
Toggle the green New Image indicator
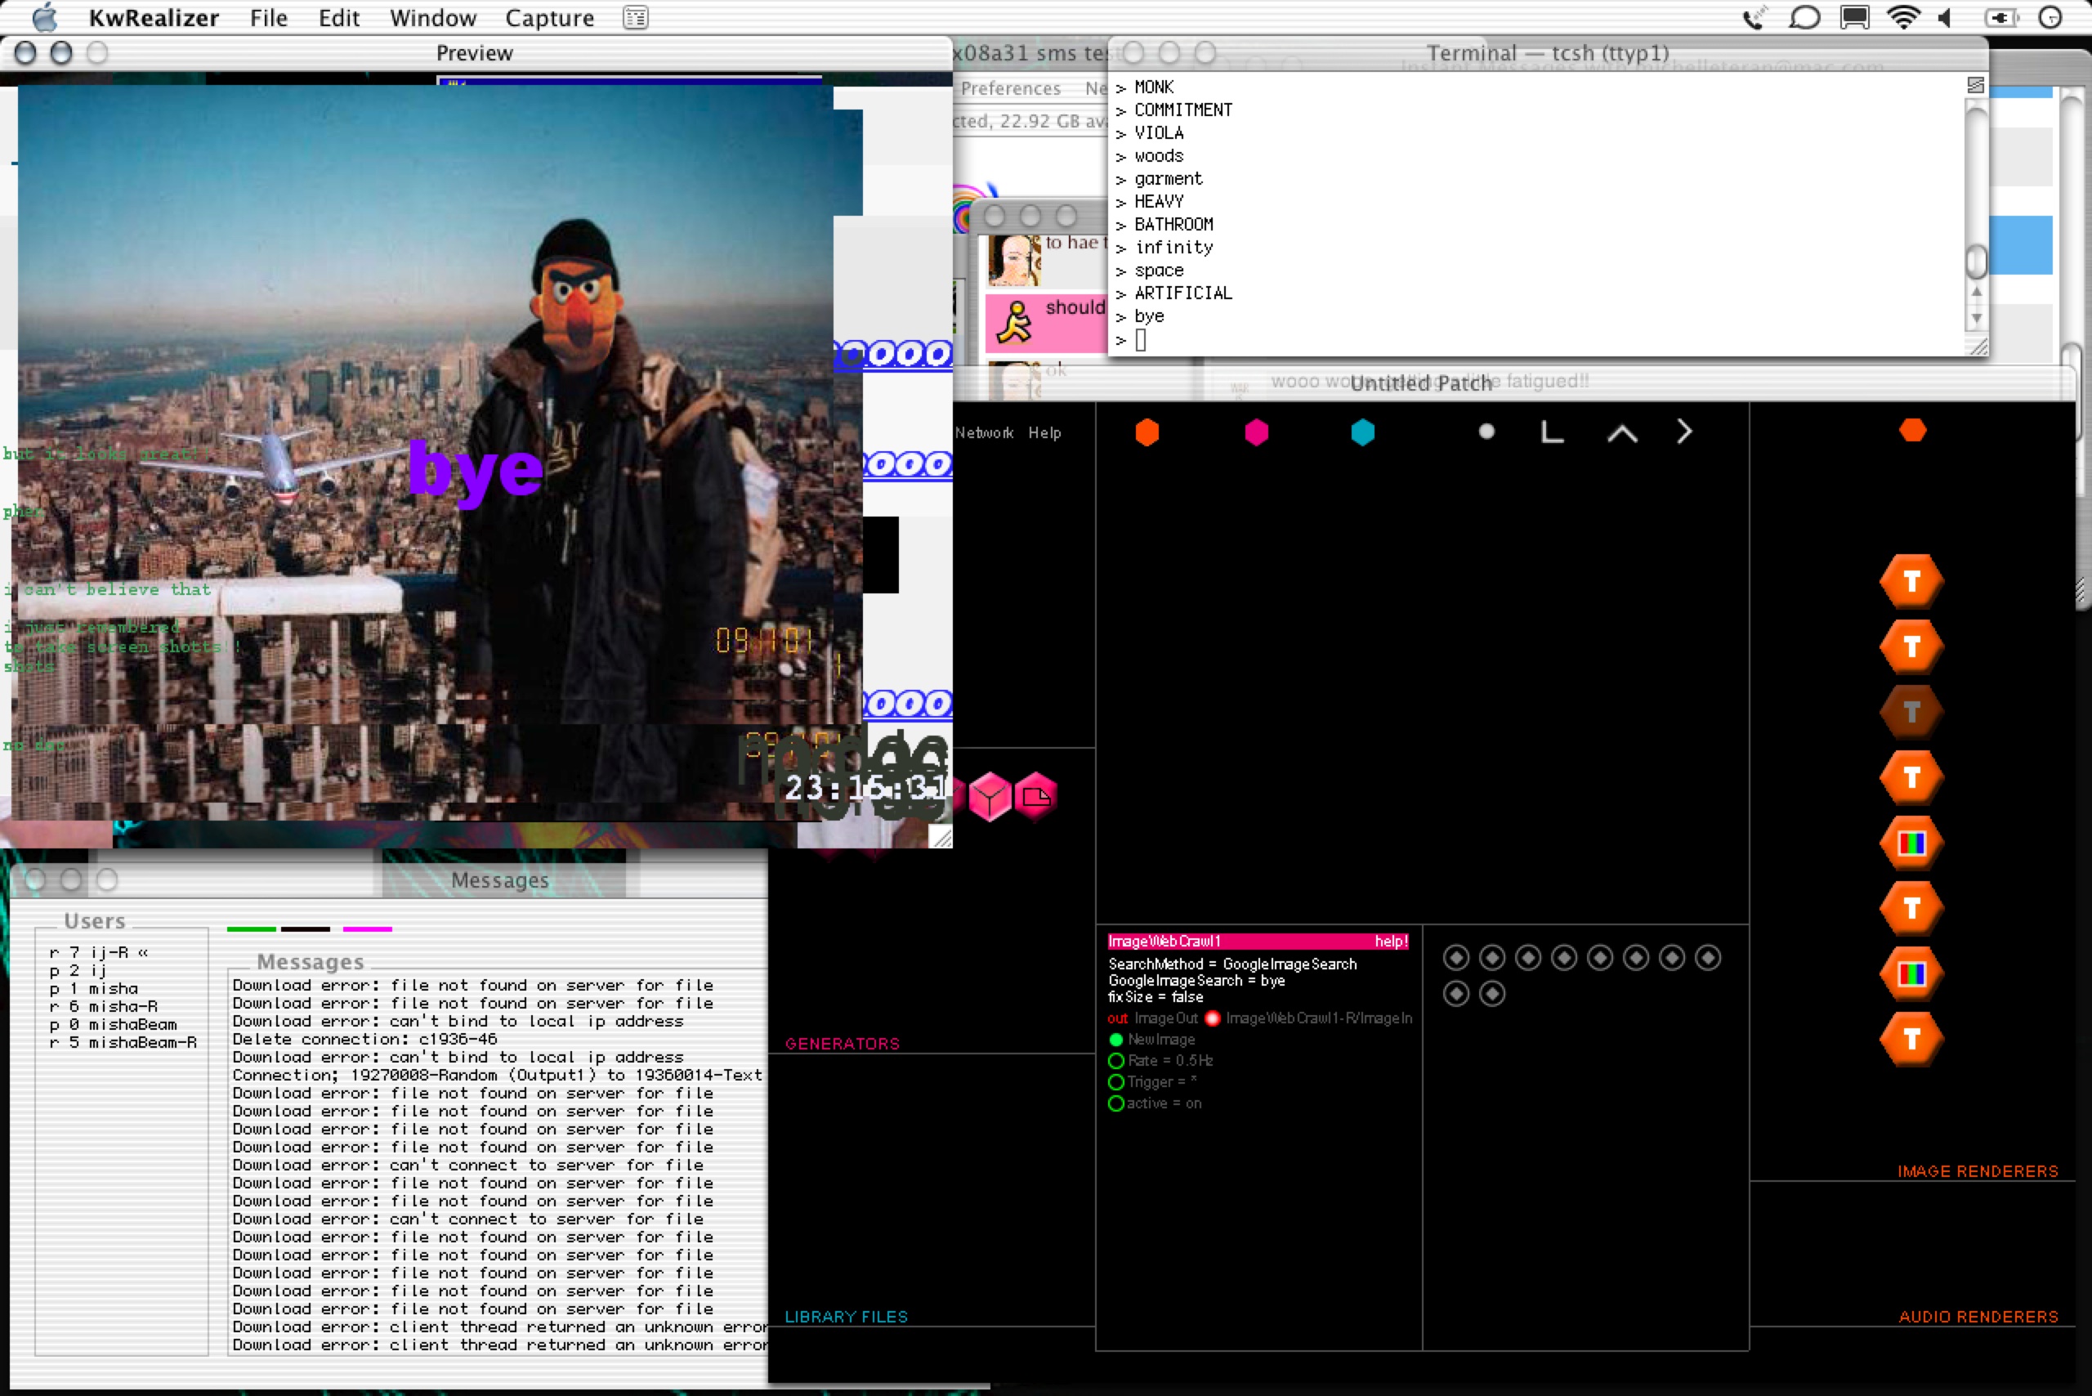click(1116, 1039)
